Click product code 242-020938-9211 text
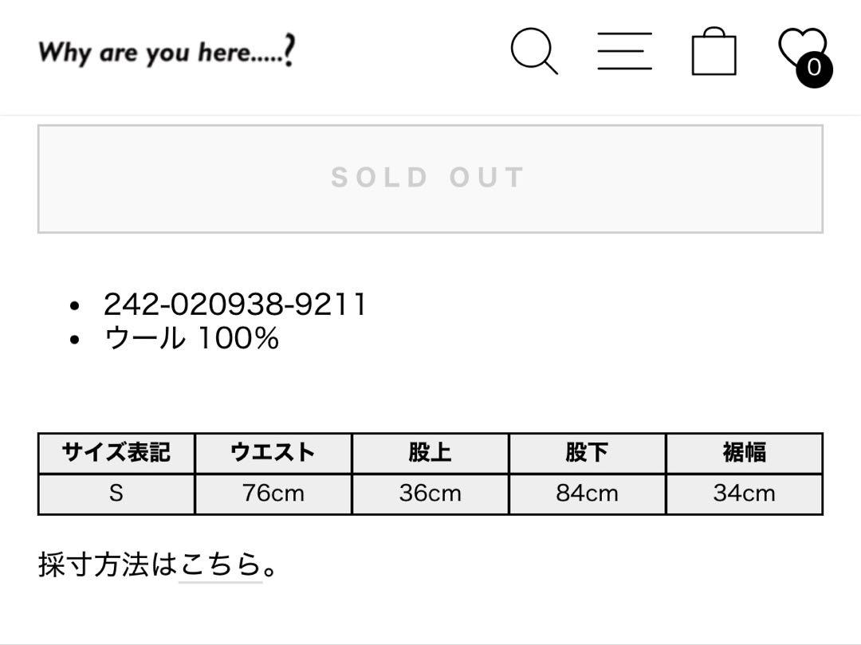Viewport: 861px width, 645px height. [235, 304]
